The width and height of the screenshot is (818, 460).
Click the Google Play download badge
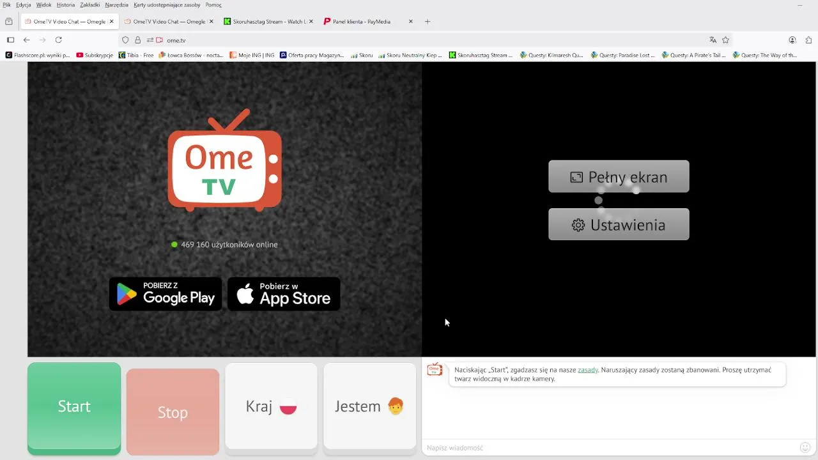coord(166,294)
